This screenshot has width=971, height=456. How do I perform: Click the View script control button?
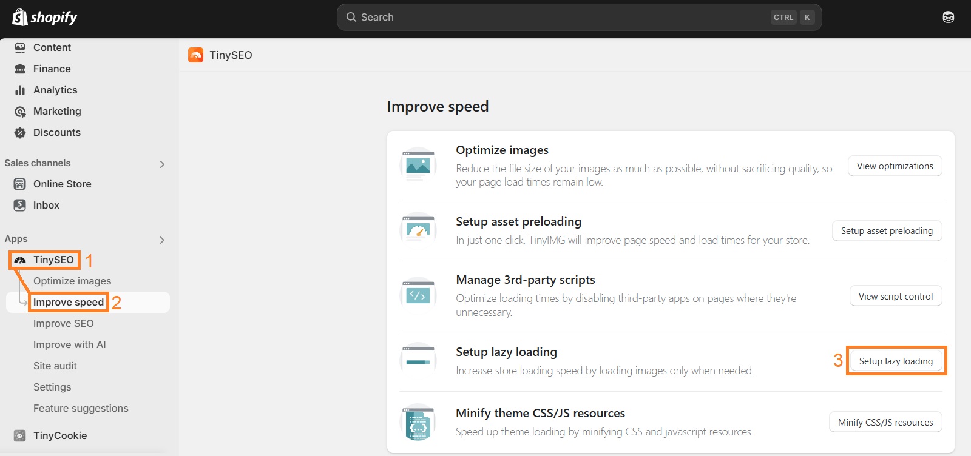click(896, 297)
